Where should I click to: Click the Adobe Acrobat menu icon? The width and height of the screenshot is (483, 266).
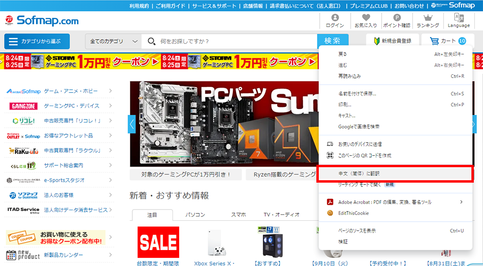[330, 202]
